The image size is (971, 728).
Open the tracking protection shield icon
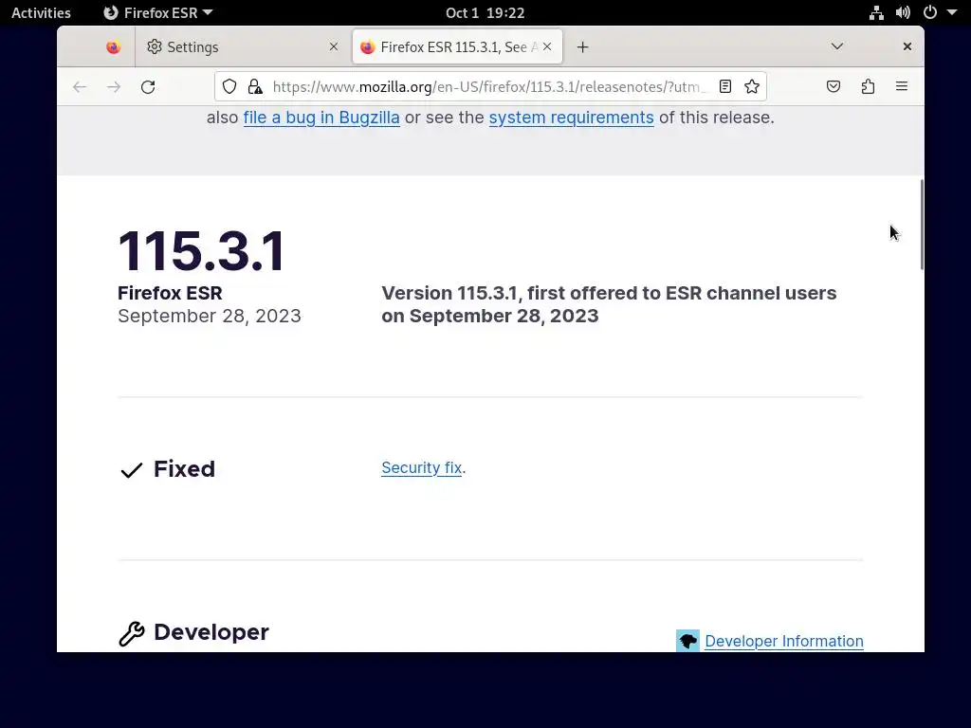point(229,86)
